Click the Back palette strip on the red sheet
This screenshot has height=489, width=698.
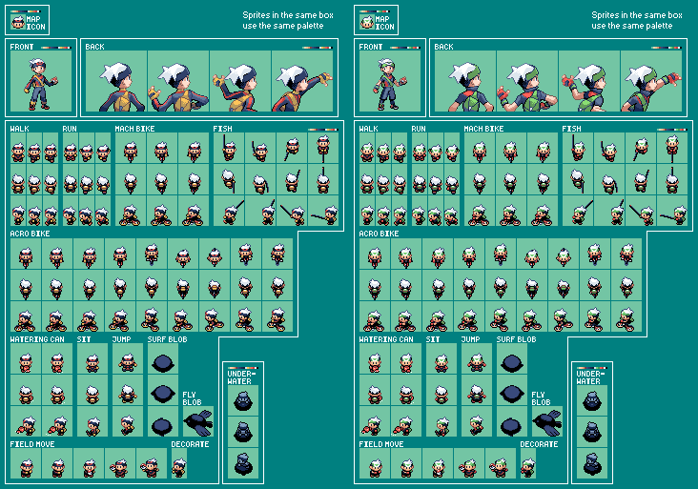coord(318,47)
